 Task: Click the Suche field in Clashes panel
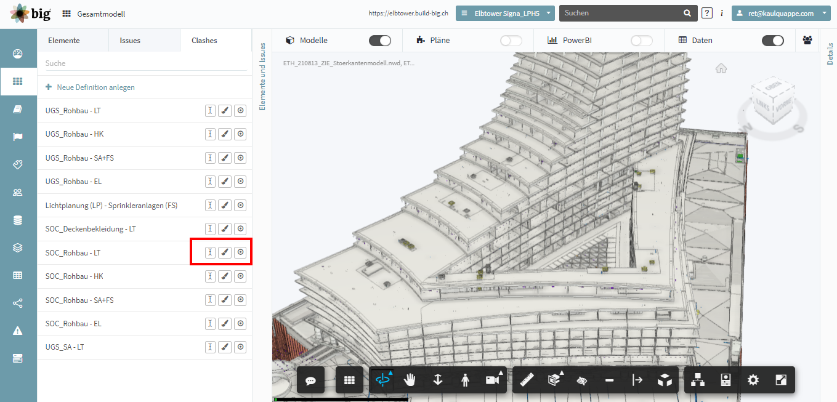coord(147,63)
